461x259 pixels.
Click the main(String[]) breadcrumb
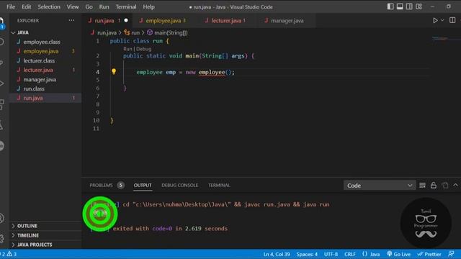(x=167, y=32)
